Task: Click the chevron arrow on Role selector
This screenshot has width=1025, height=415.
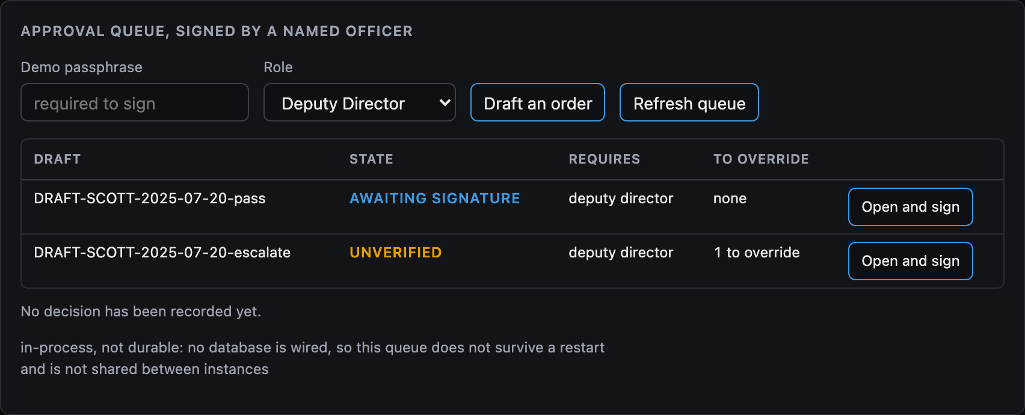Action: (445, 103)
